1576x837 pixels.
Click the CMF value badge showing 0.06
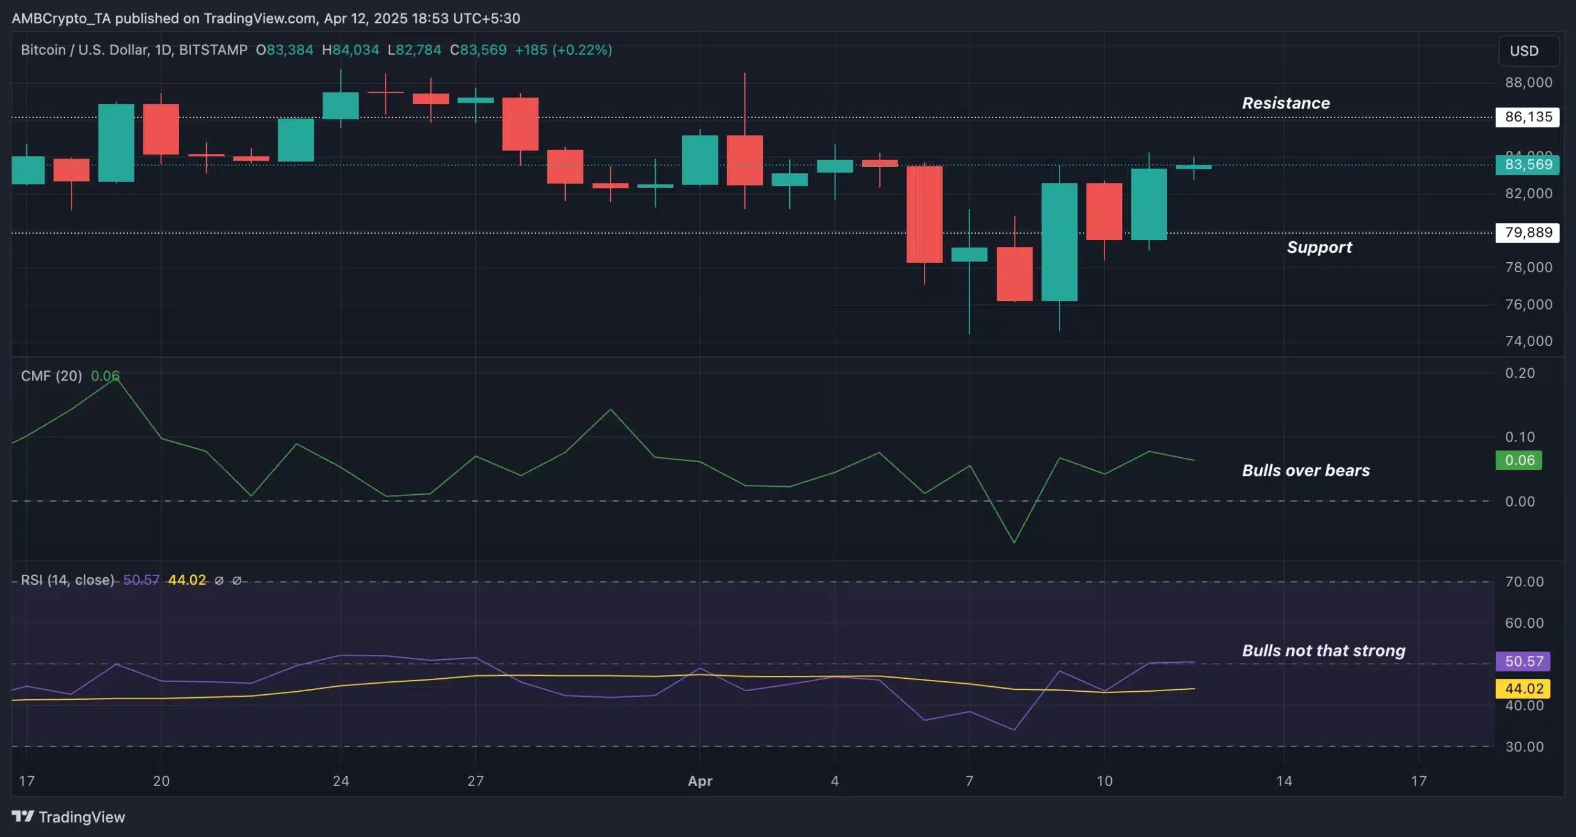point(1518,460)
